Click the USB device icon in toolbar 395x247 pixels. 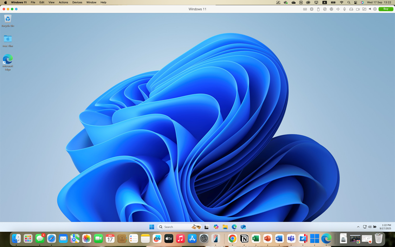(318, 9)
